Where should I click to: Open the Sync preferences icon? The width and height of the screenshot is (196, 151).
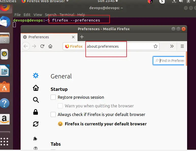click(x=36, y=124)
